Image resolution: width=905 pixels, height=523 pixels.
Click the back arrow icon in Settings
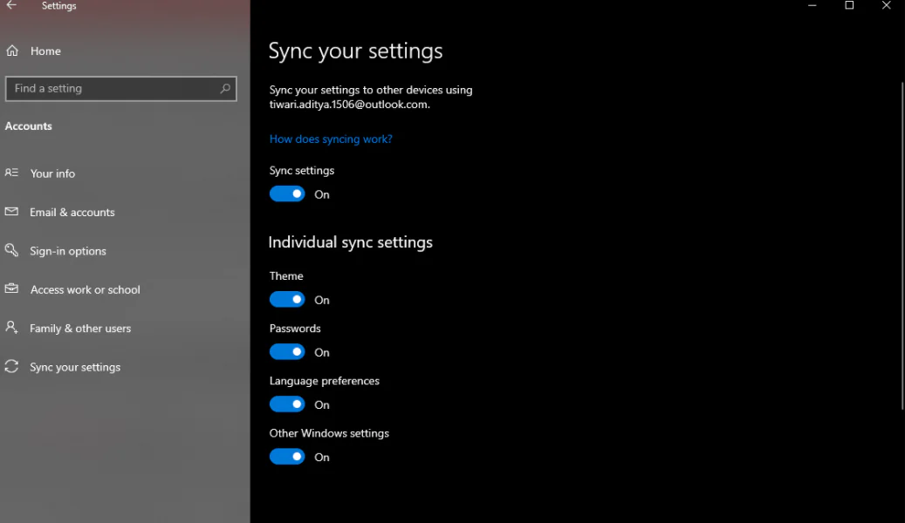click(x=11, y=6)
